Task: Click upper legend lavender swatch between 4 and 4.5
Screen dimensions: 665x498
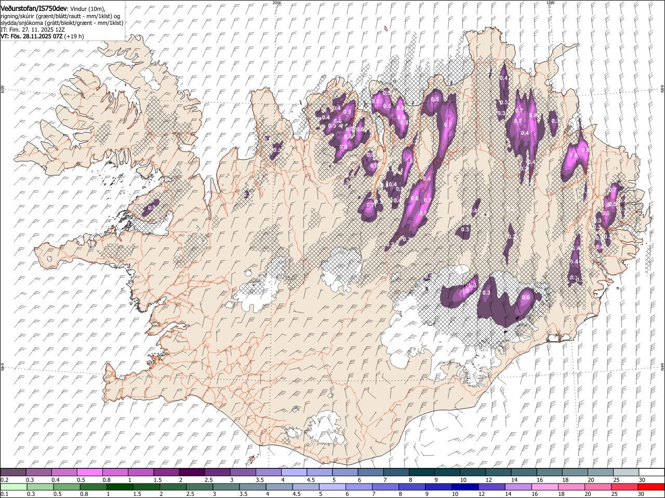Action: tap(294, 473)
